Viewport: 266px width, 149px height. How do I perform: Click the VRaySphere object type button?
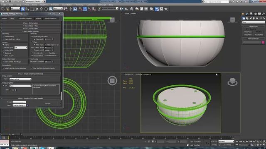259,35
